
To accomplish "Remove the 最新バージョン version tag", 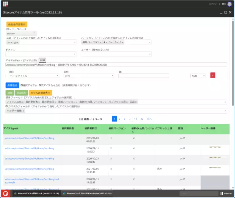I will pos(101,43).
